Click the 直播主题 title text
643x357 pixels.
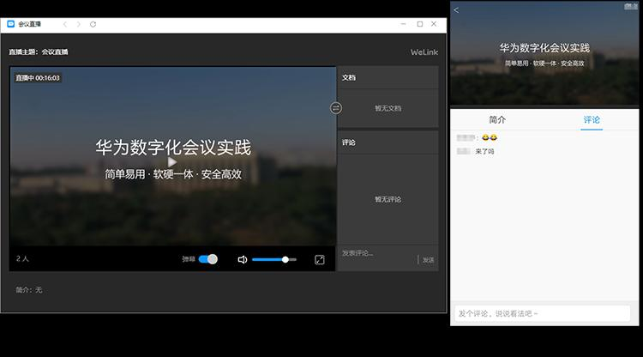pos(39,52)
